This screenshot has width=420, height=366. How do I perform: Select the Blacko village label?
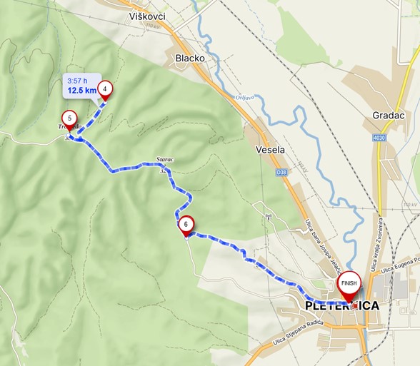pos(190,59)
